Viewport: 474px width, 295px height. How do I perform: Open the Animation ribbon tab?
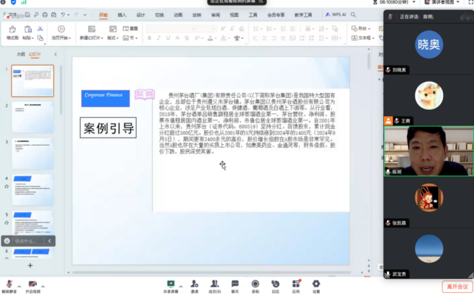pos(178,15)
